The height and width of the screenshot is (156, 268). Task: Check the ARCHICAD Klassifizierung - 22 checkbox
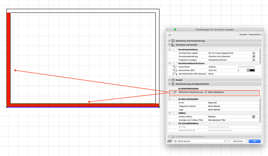(x=175, y=92)
